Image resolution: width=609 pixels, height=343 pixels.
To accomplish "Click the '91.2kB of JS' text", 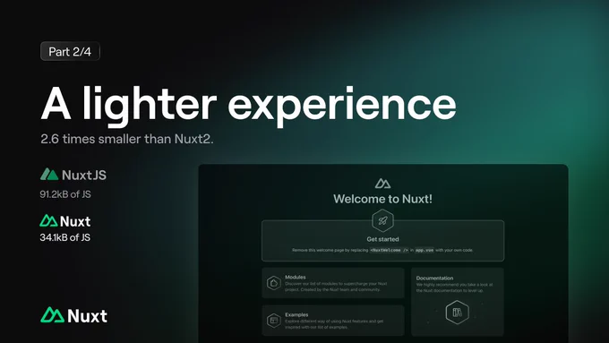I will click(x=65, y=194).
